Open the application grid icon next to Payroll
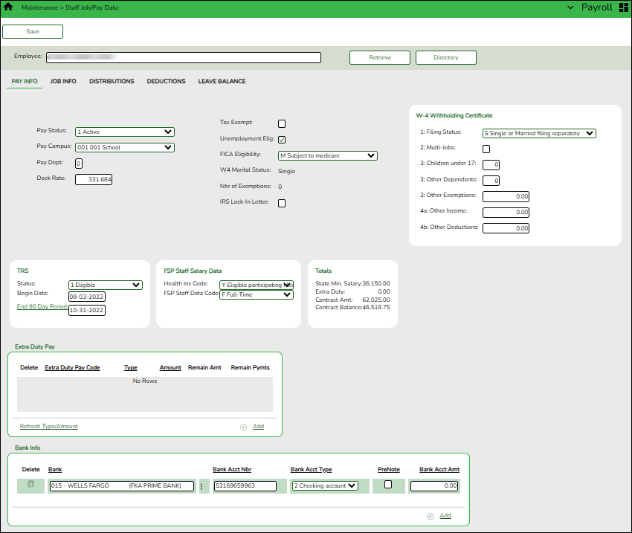The height and width of the screenshot is (533, 632). pos(624,7)
